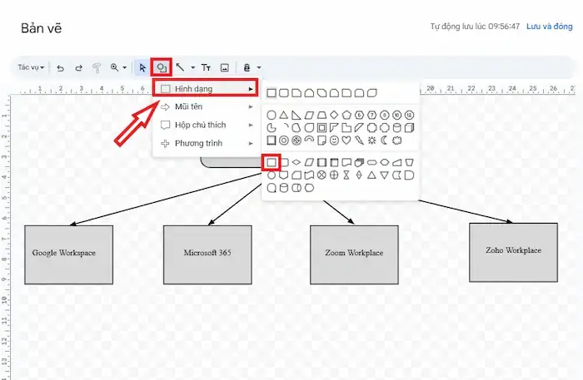Select the Text box (Tt) tool
This screenshot has height=380, width=583.
point(206,67)
